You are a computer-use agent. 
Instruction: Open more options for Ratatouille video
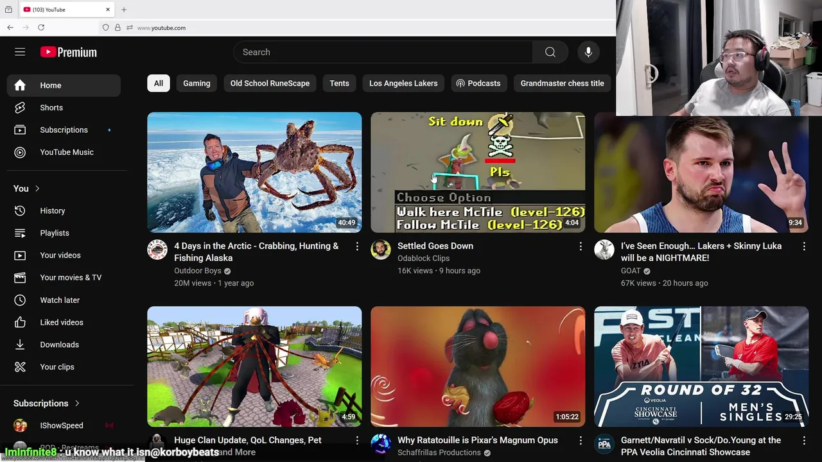tap(581, 440)
